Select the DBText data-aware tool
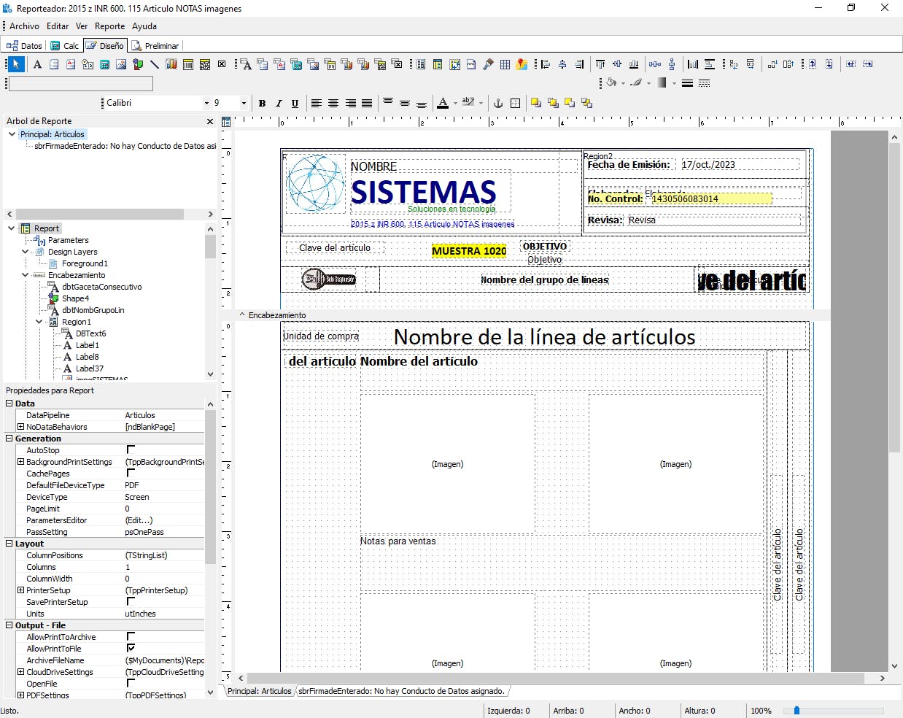The height and width of the screenshot is (718, 903). coord(247,64)
